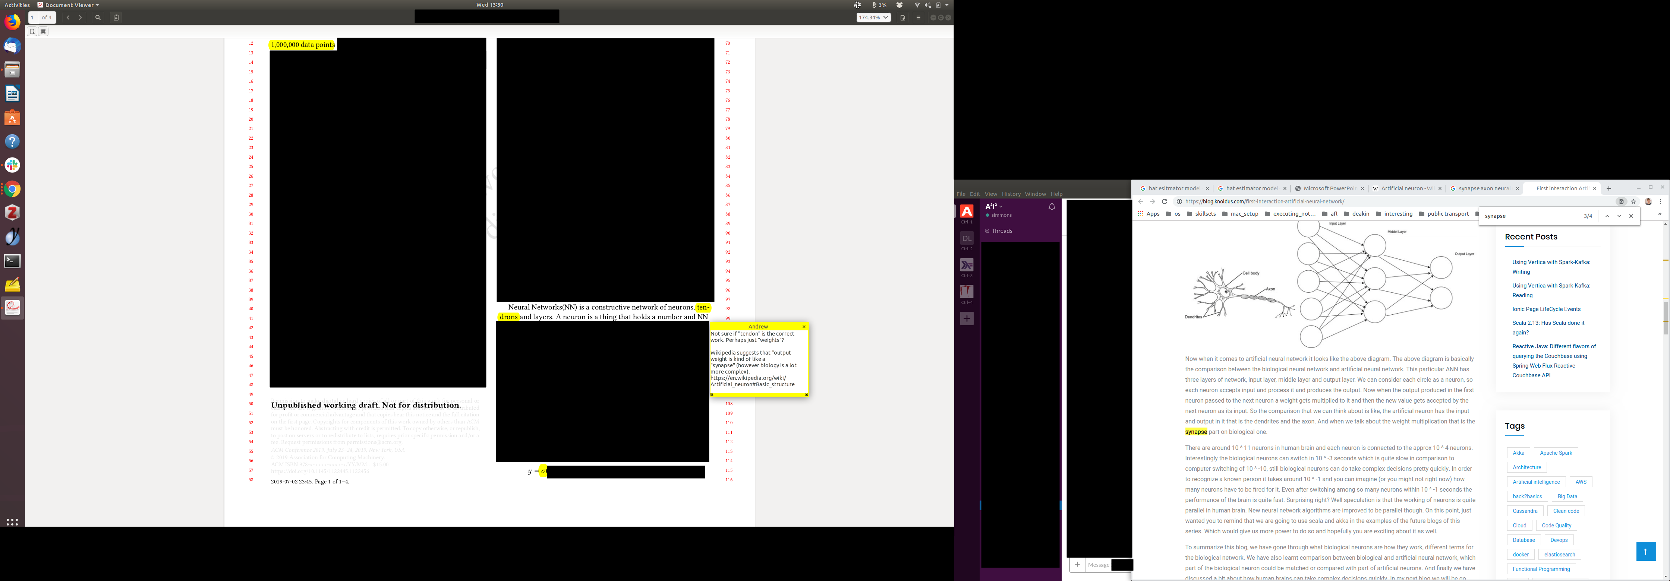Click the scroll-to-top arrow button
Viewport: 1670px width, 581px height.
pos(1645,551)
